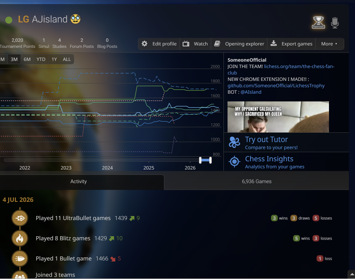
Task: Click the Blitz flame activity icon
Action: click(20, 238)
